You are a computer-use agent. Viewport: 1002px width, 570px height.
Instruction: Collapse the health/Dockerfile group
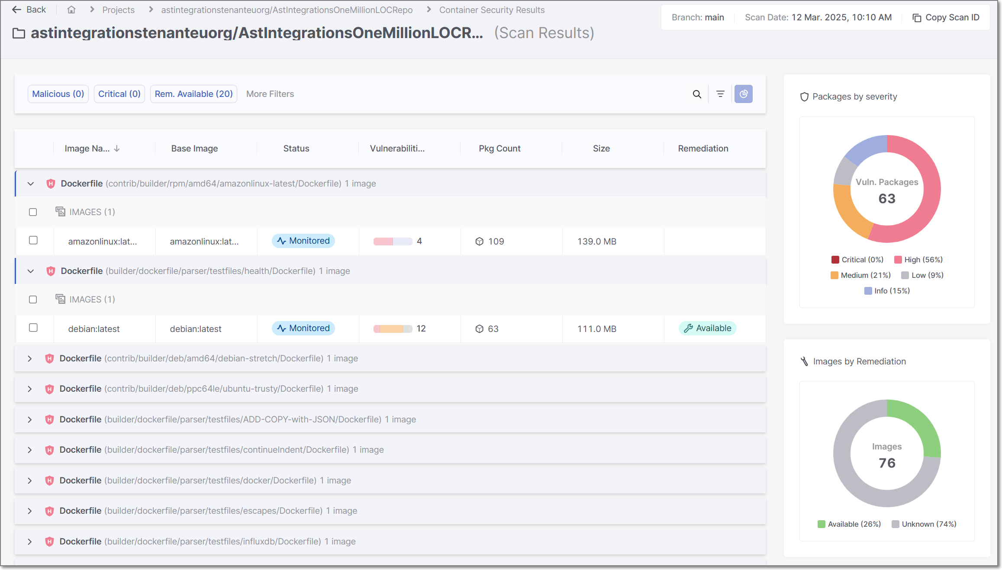(30, 271)
